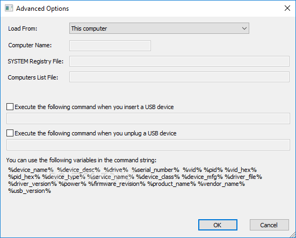296x238 pixels.
Task: Select the SYSTEM Registry File input box
Action: [x=179, y=61]
